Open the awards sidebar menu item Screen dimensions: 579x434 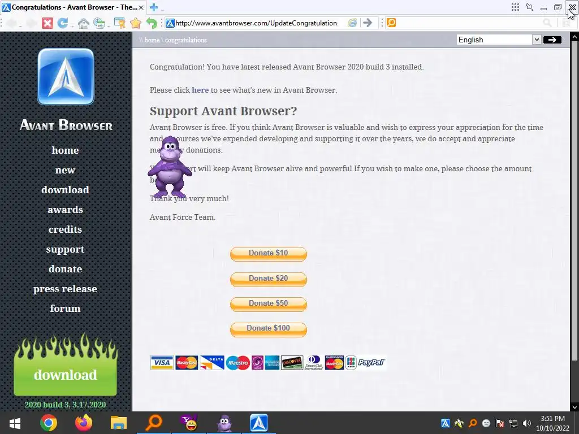(65, 210)
